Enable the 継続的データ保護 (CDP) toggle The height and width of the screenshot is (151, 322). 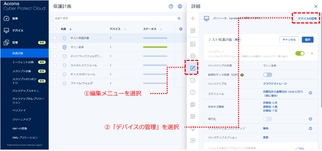(267, 74)
